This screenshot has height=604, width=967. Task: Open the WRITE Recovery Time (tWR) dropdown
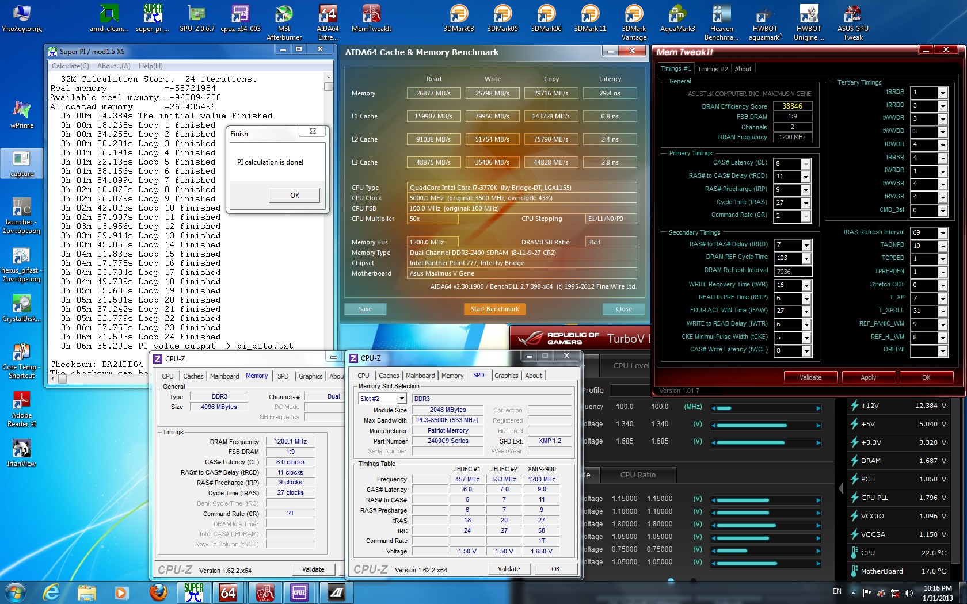coord(806,285)
